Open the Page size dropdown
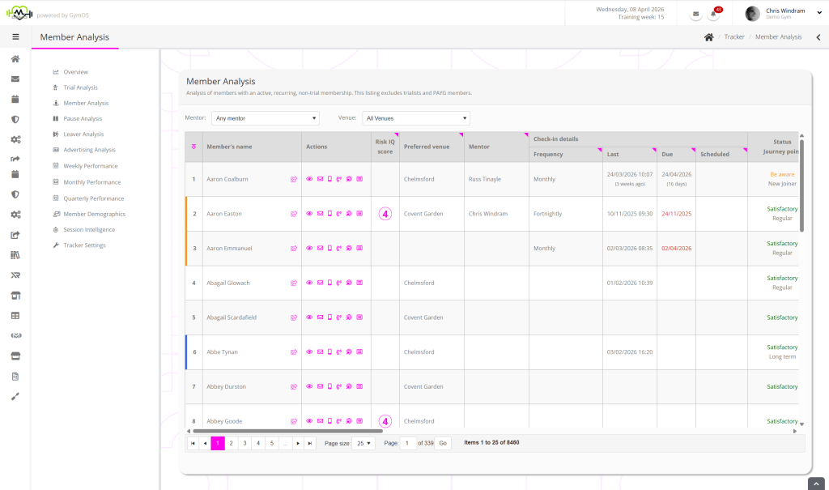 (363, 444)
